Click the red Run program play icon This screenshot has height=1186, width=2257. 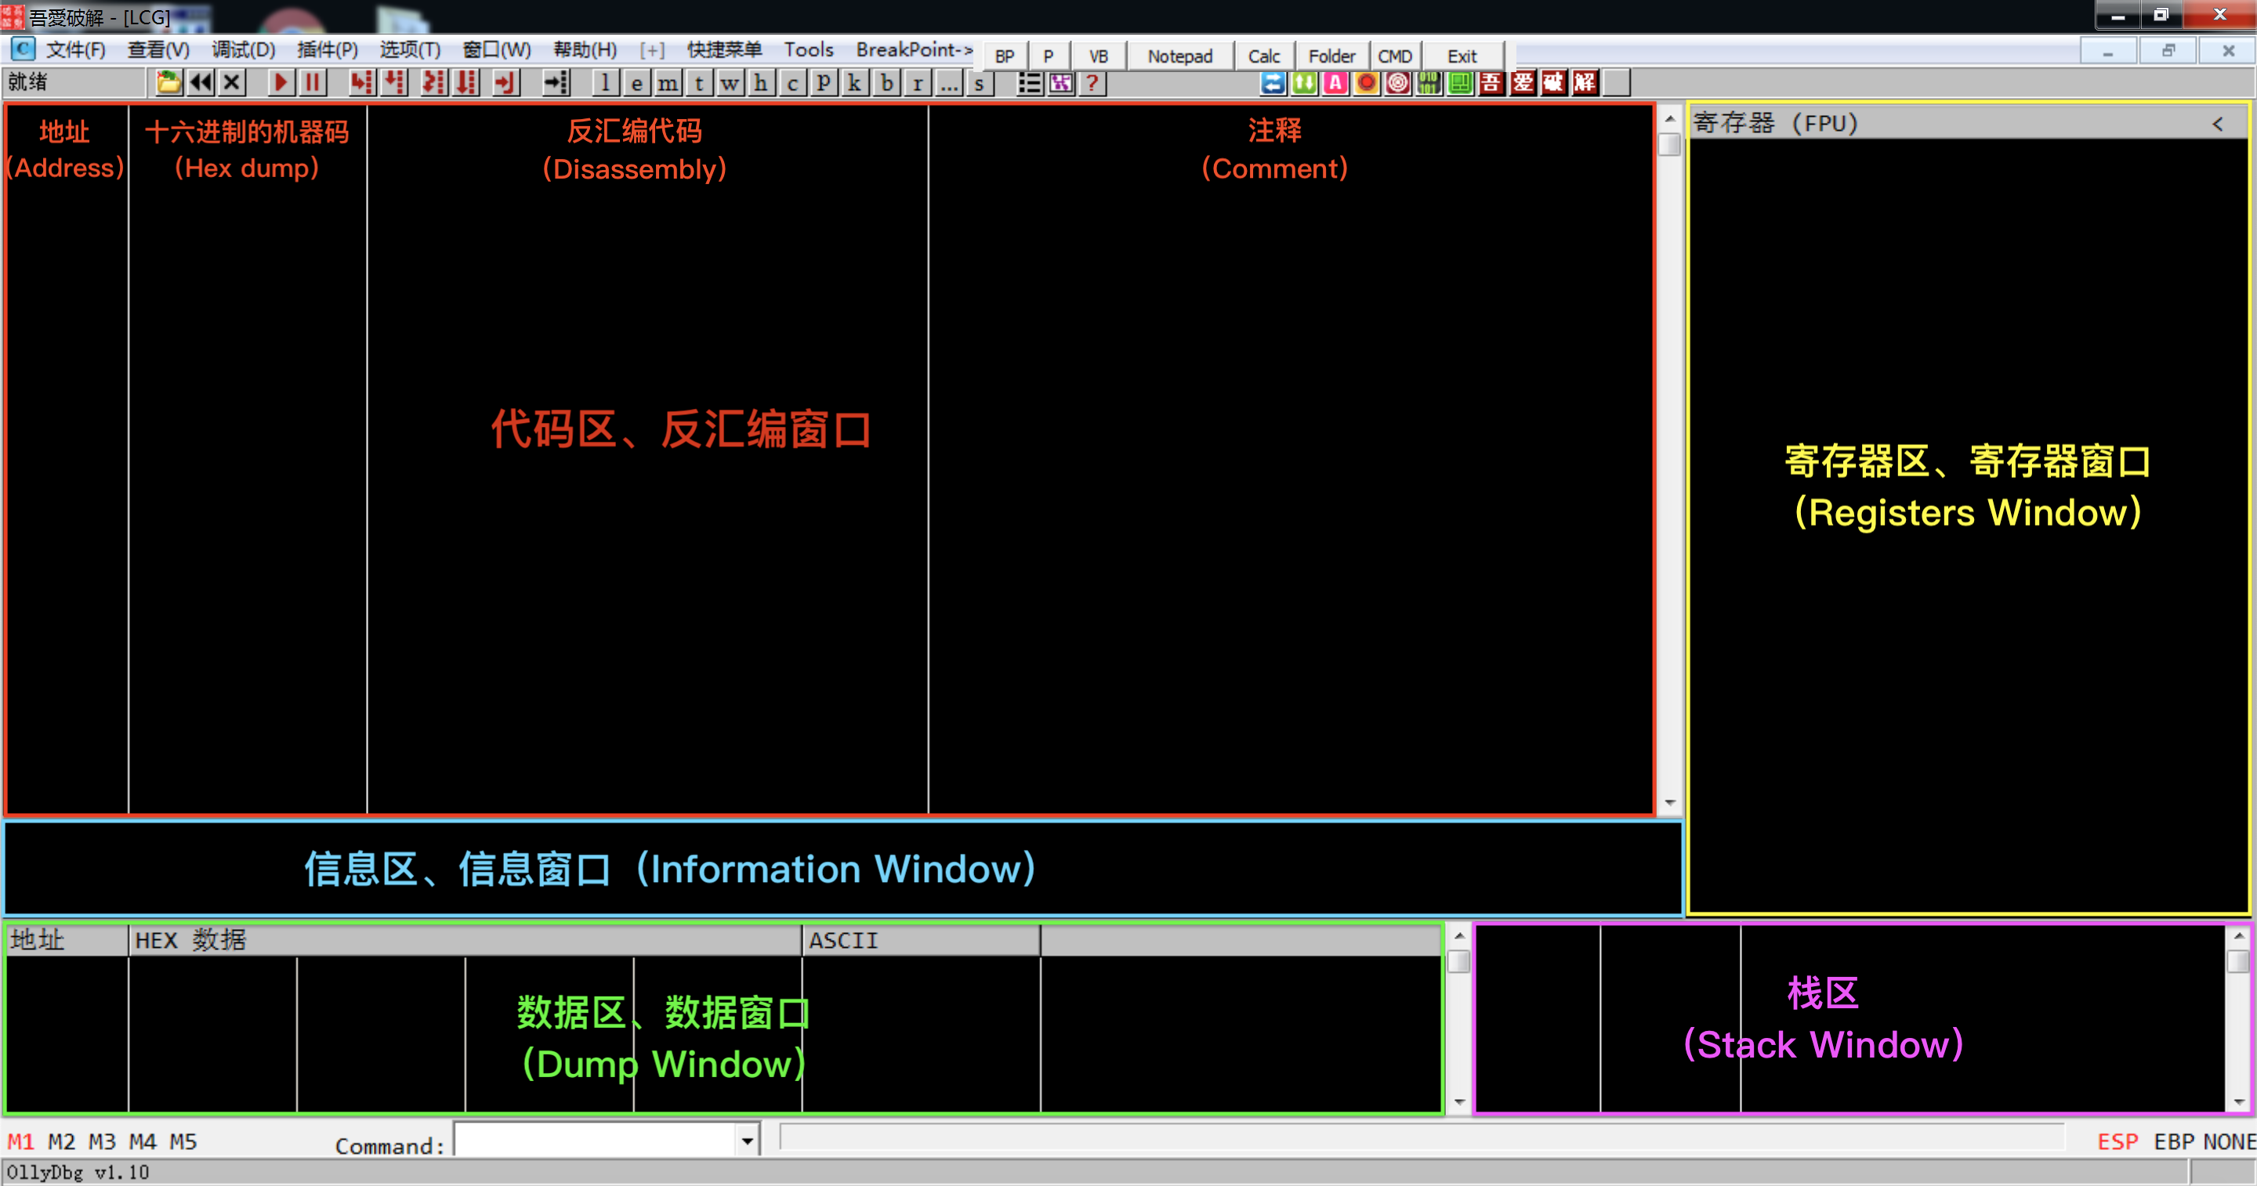point(280,83)
